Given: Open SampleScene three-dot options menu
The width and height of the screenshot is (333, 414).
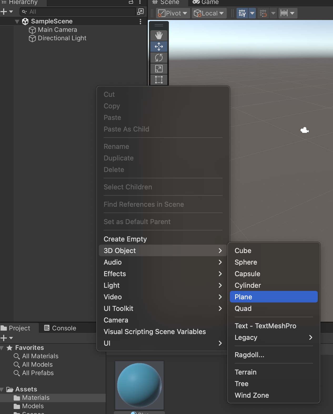Looking at the screenshot, I should click(x=140, y=21).
